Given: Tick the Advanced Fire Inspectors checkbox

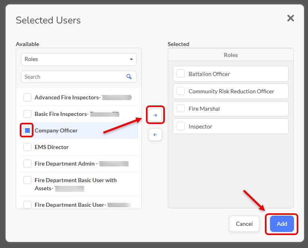Looking at the screenshot, I should tap(27, 97).
